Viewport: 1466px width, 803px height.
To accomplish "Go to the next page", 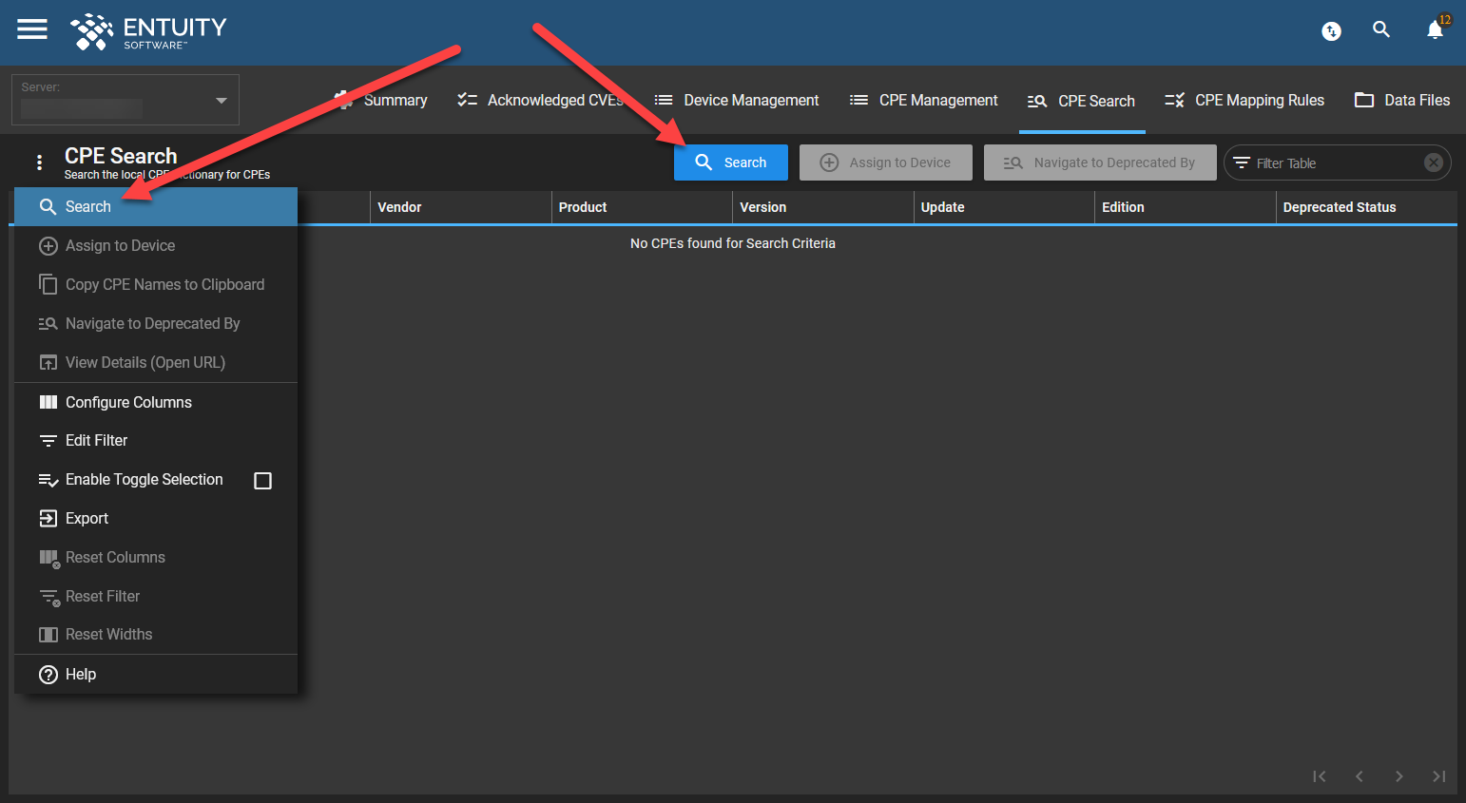I will tap(1399, 776).
